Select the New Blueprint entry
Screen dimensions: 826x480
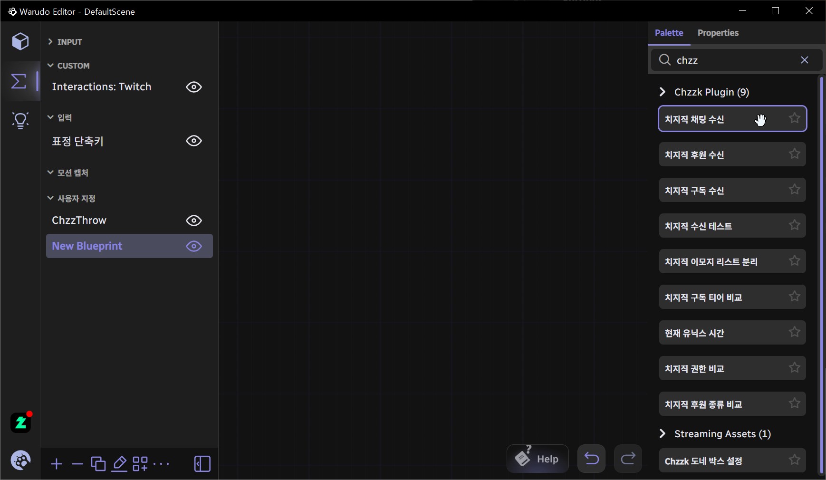point(129,246)
